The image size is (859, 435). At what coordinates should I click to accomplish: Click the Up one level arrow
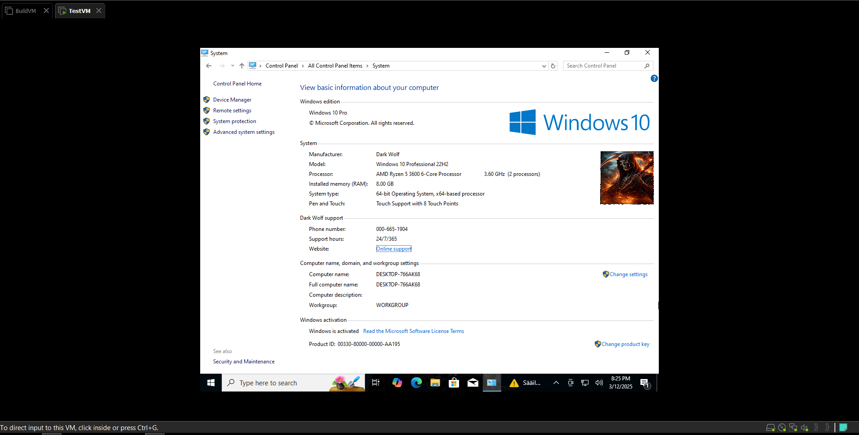242,66
